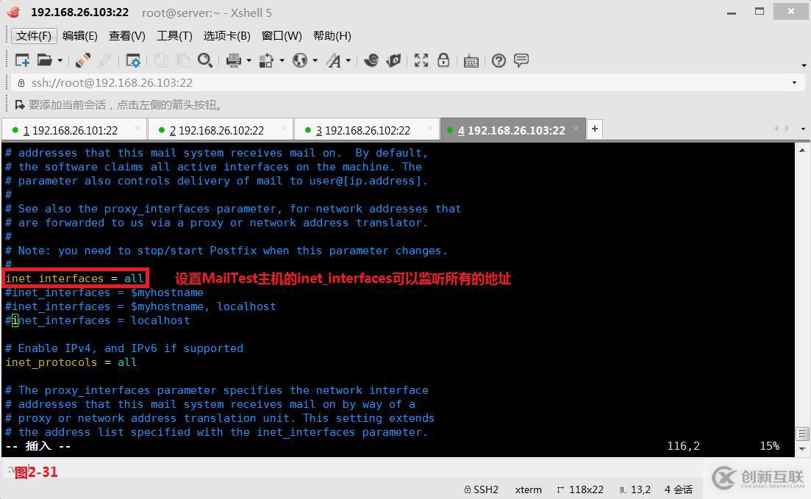Close tab 1 192.168.26.101:22
This screenshot has height=499, width=811.
pyautogui.click(x=137, y=129)
